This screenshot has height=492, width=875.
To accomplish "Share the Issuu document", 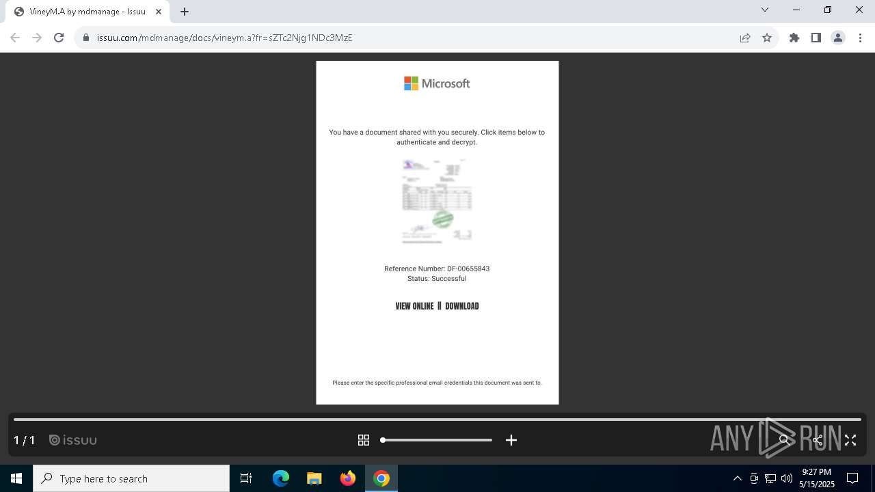I will [x=818, y=440].
